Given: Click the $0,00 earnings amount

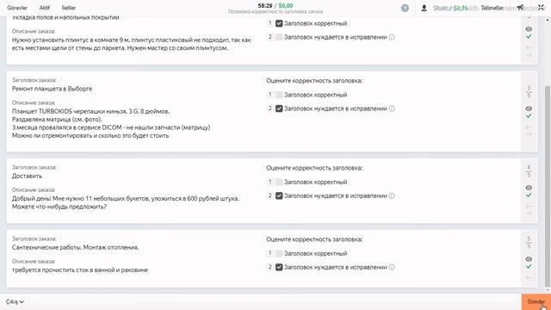Looking at the screenshot, I should click(286, 6).
